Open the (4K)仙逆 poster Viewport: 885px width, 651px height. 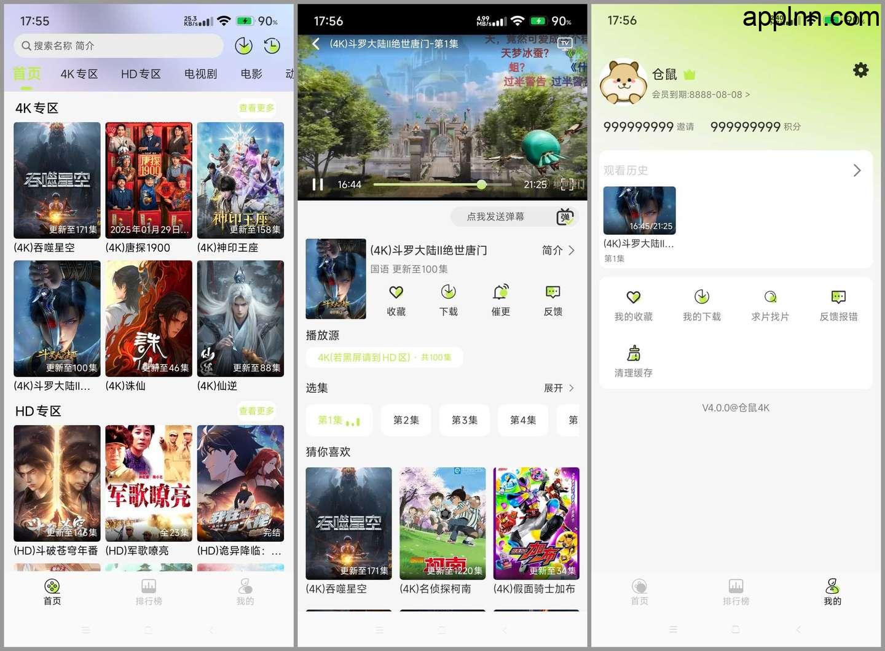[240, 319]
